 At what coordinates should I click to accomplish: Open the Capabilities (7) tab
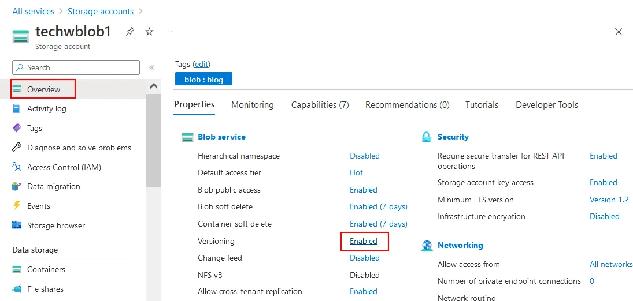(x=320, y=105)
